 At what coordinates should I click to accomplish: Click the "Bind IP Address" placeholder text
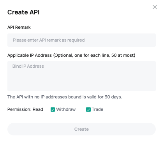[x=28, y=66]
